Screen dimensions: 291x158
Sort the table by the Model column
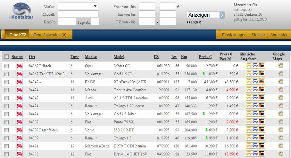(119, 57)
